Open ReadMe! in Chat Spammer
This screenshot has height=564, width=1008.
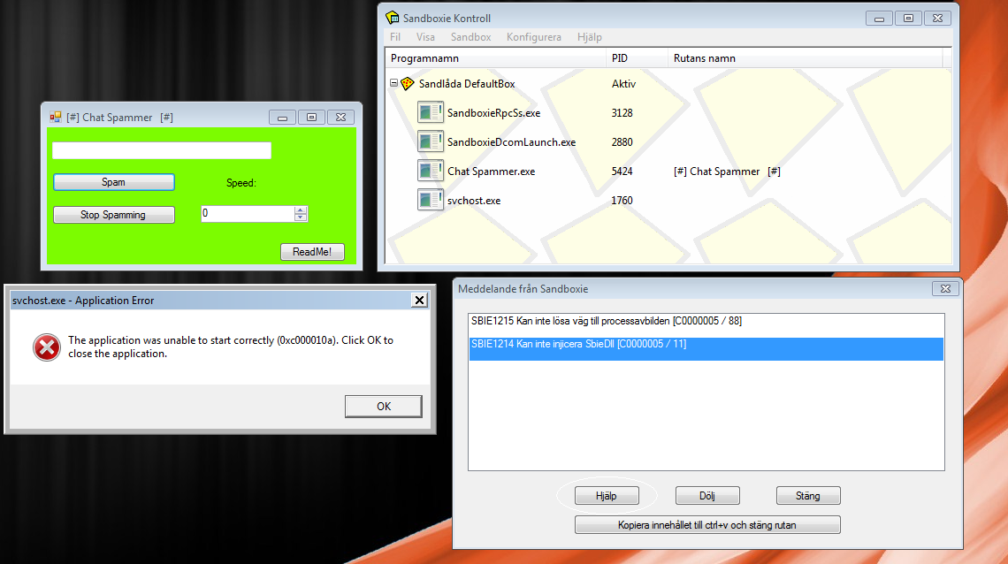coord(312,252)
